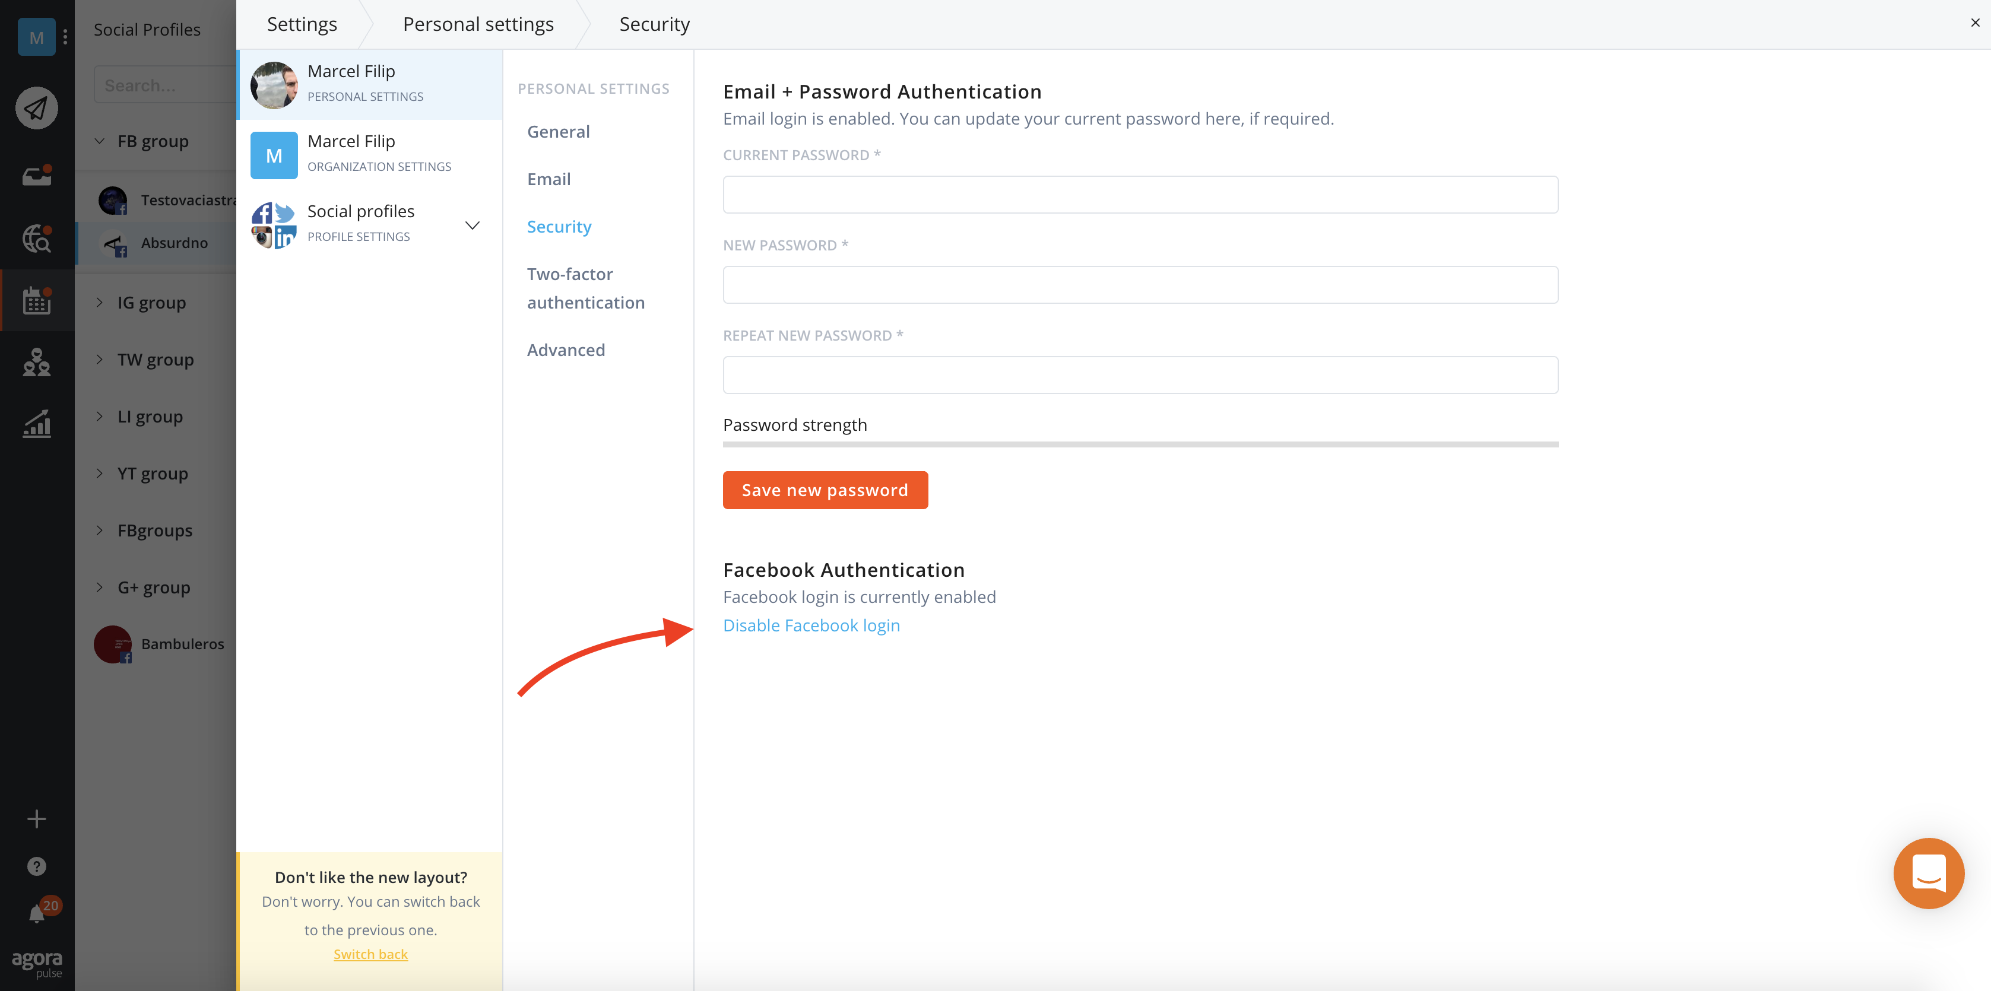This screenshot has height=991, width=1991.
Task: Open the help question mark icon
Action: pyautogui.click(x=36, y=866)
